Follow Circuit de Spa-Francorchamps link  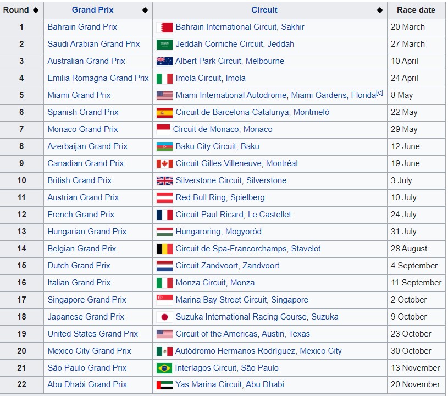(231, 249)
